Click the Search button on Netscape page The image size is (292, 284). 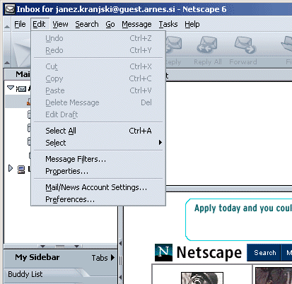(x=265, y=253)
